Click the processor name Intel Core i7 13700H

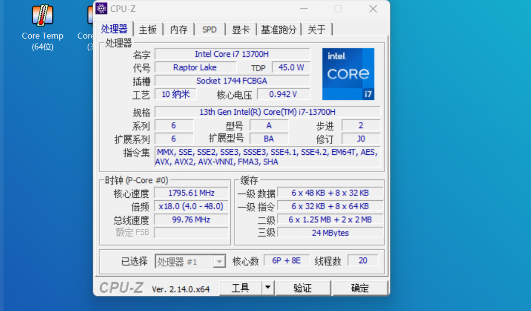pos(232,54)
